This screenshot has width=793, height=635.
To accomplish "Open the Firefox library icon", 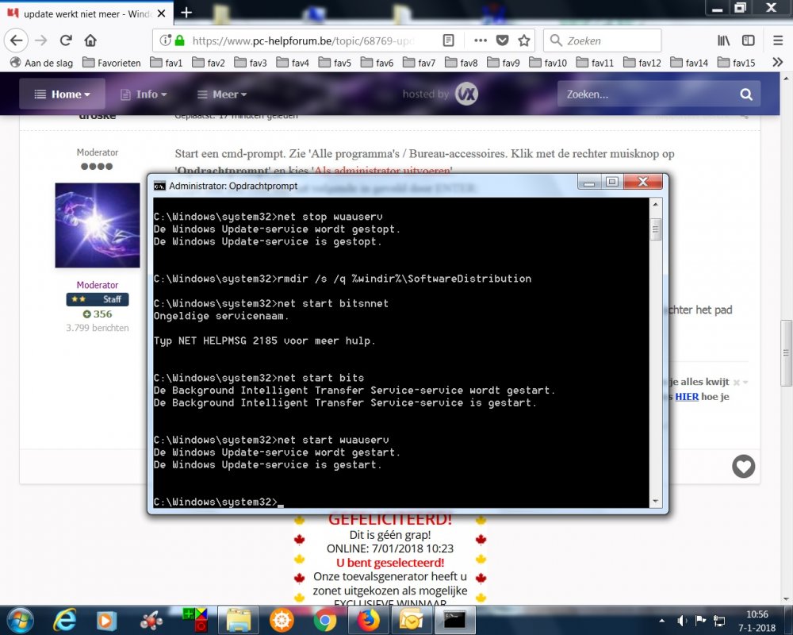I will point(723,40).
